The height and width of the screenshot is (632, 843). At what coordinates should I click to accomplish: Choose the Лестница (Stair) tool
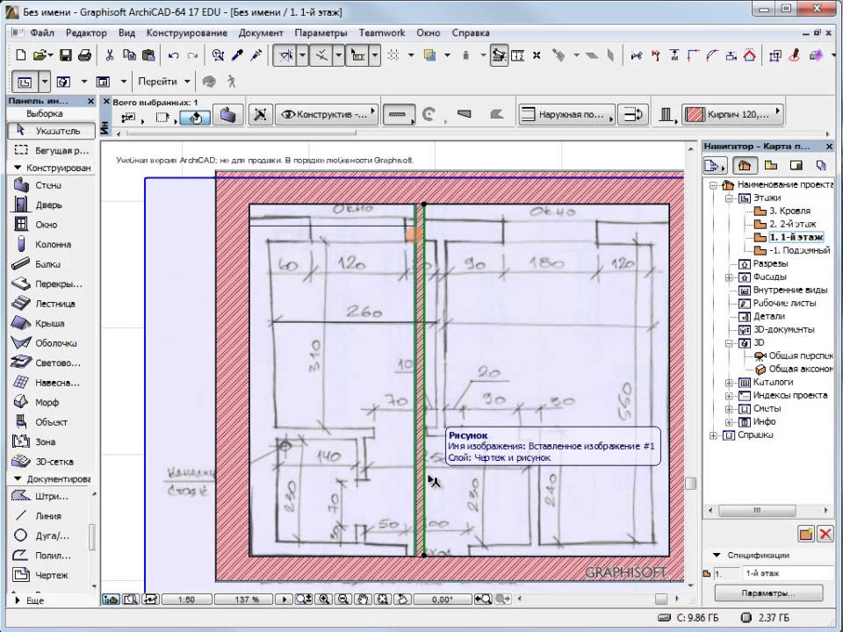pyautogui.click(x=55, y=304)
